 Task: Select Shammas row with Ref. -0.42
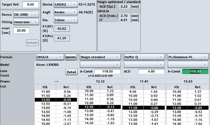click(x=187, y=112)
